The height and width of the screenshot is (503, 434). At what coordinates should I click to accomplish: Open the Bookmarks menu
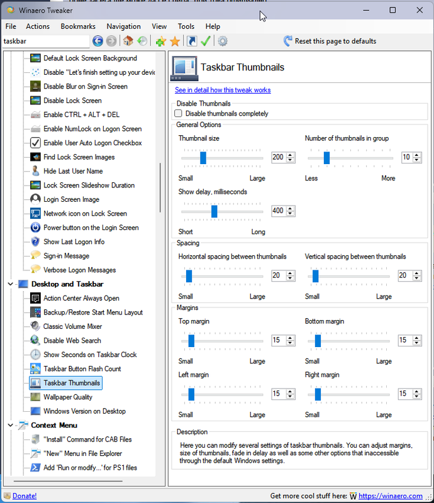click(x=78, y=26)
